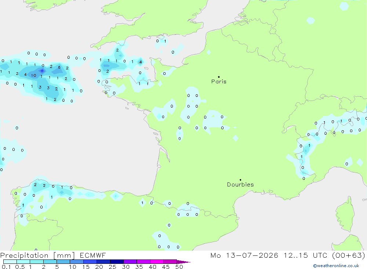Image resolution: width=367 pixels, height=269 pixels.
Task: Click the 45 legend scale value
Action: pos(166,267)
